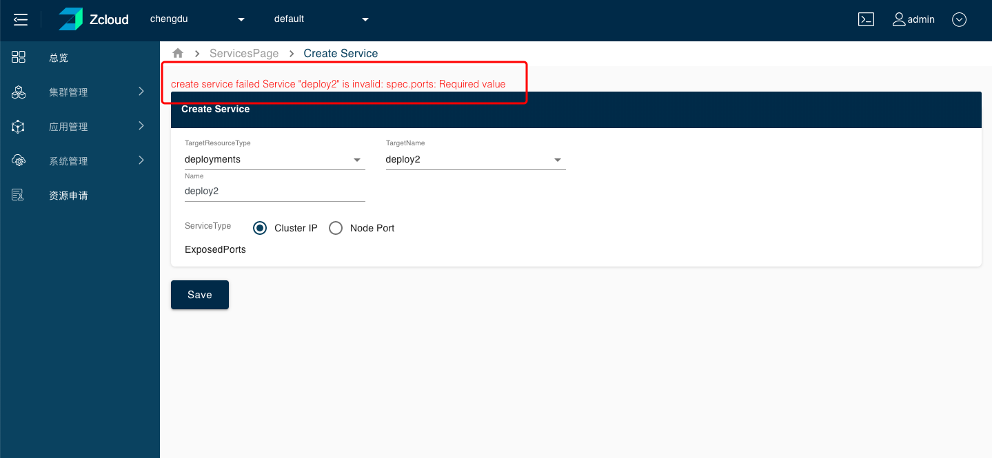Image resolution: width=992 pixels, height=458 pixels.
Task: Click the home breadcrumb icon
Action: (x=178, y=53)
